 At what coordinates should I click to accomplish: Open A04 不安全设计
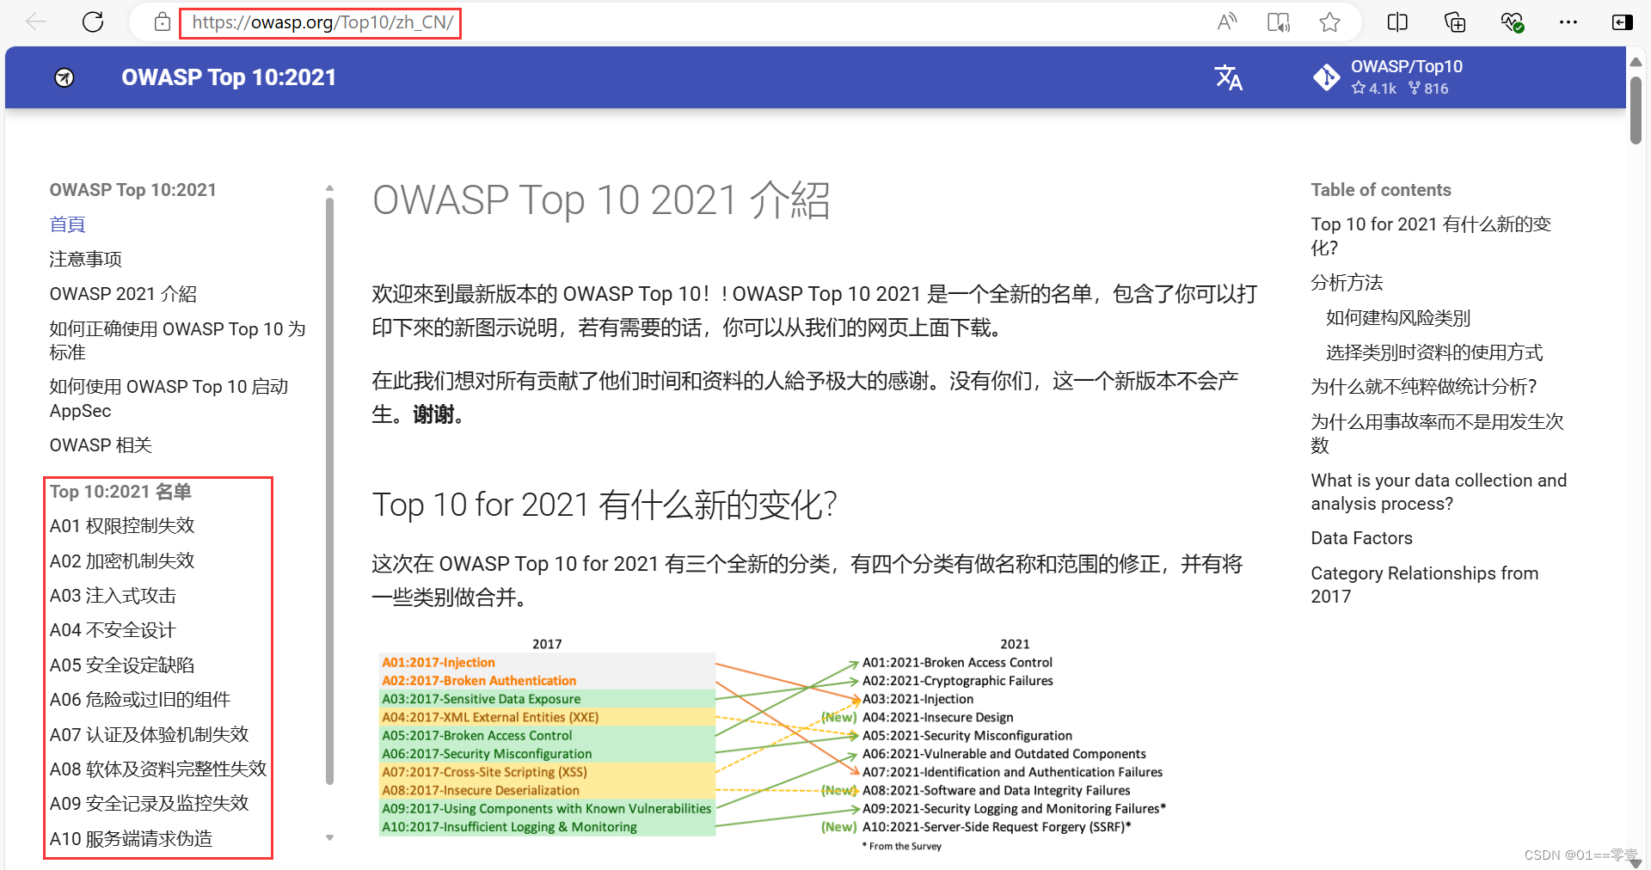[x=113, y=630]
